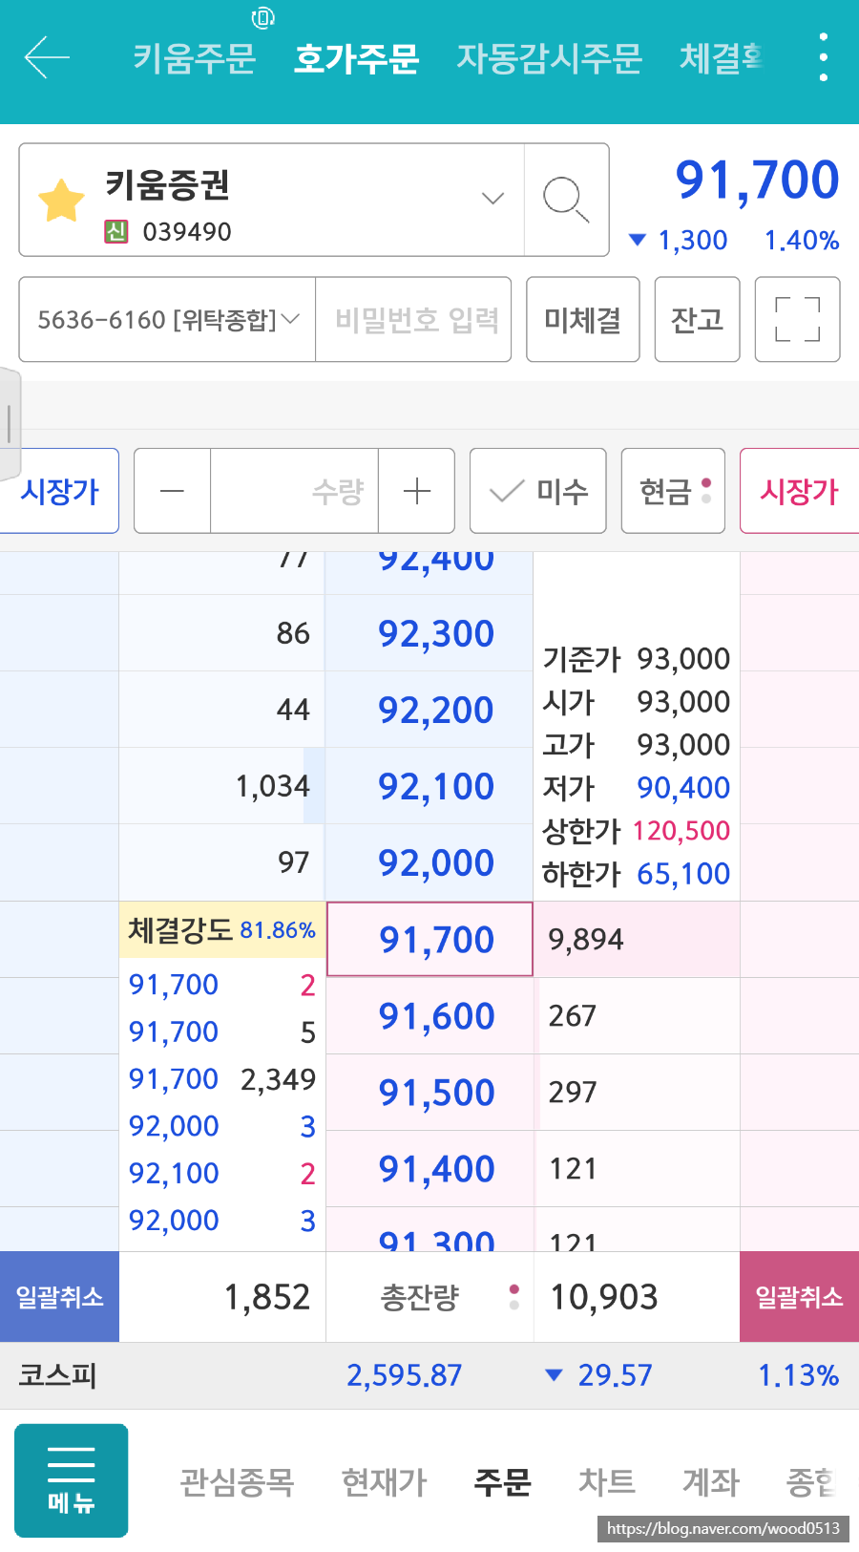The image size is (859, 1552).
Task: Tap the bid quantity 267 cell
Action: 637,1016
